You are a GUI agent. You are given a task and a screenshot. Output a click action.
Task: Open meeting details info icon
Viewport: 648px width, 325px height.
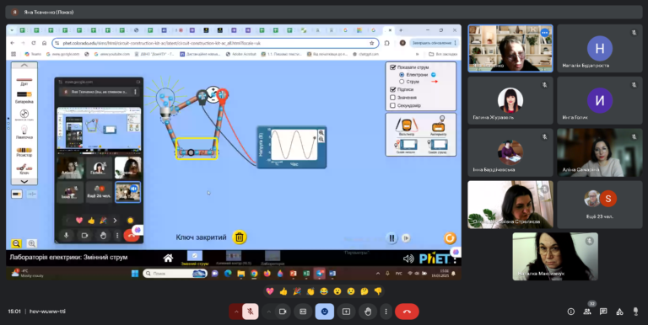pos(570,312)
